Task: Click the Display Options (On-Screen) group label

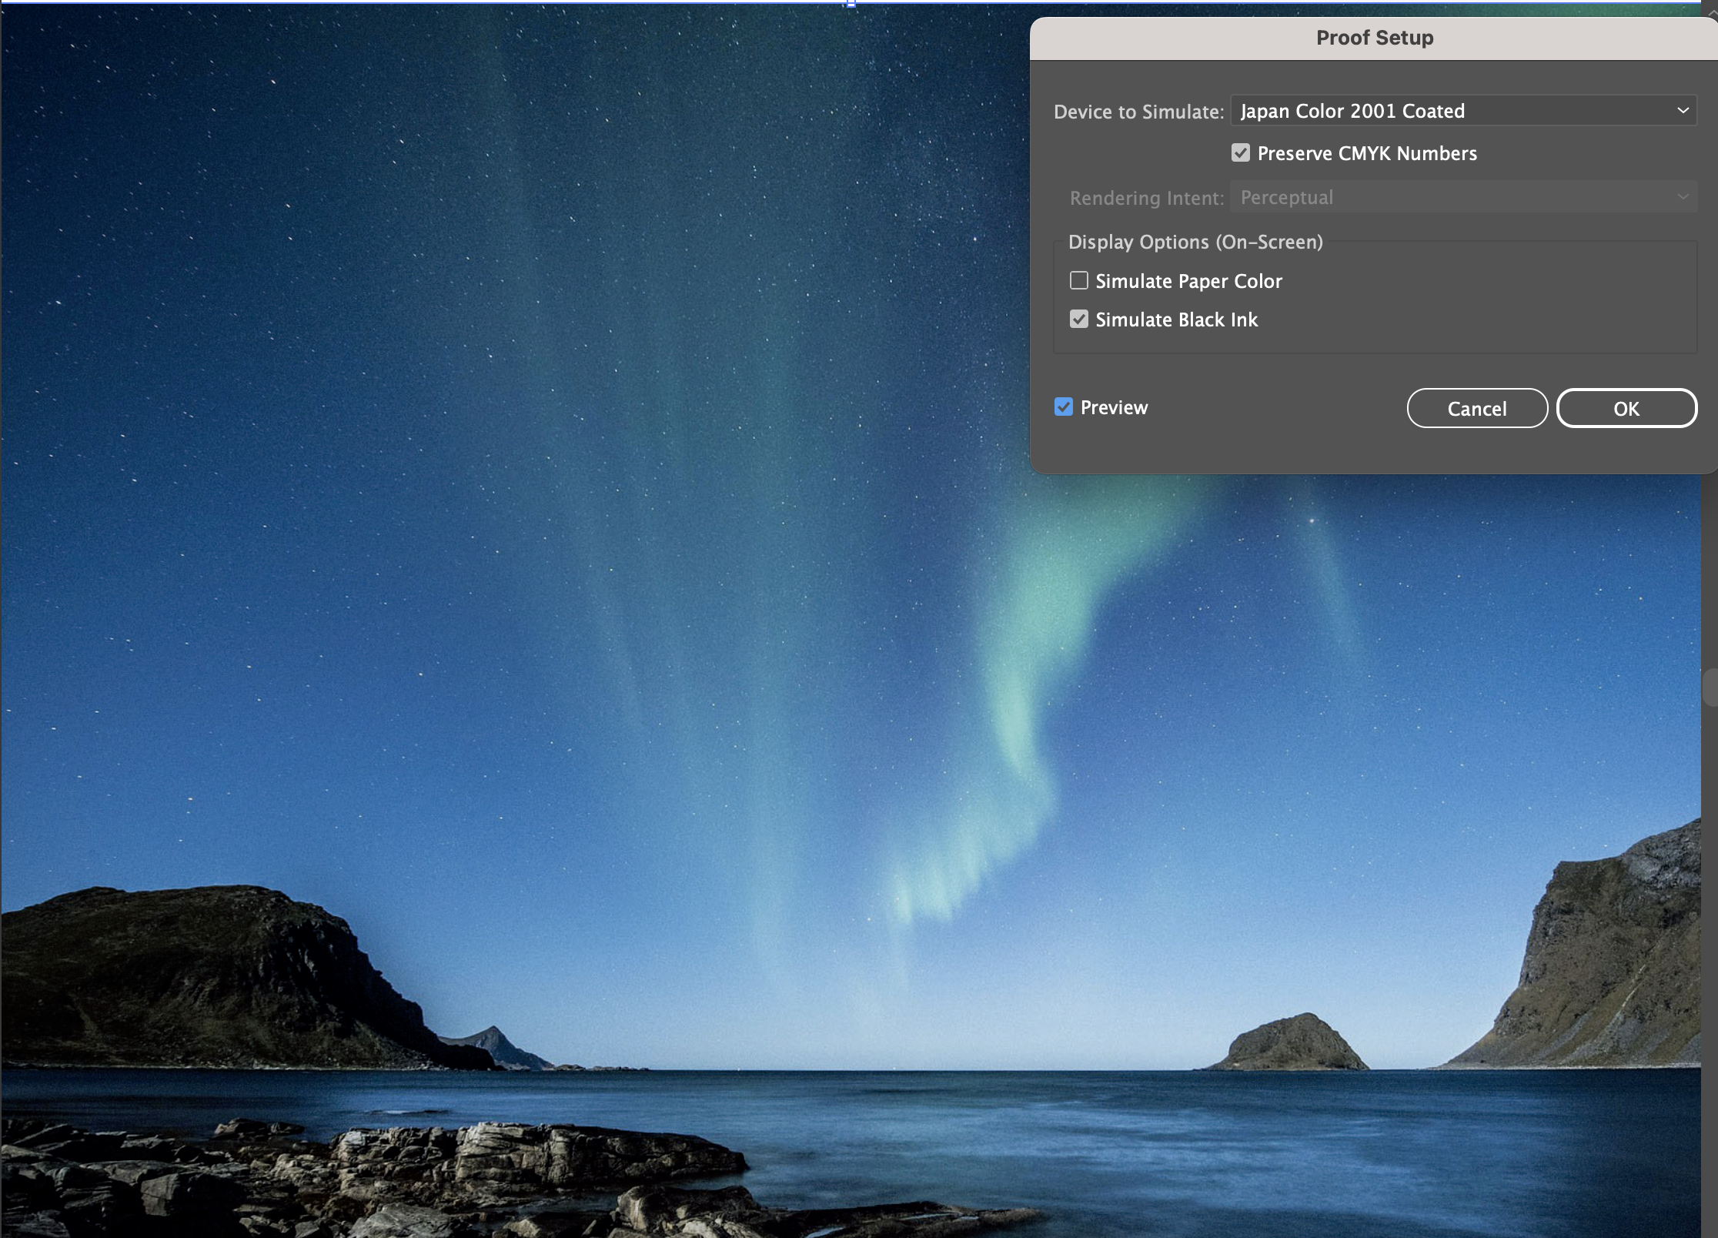Action: (1195, 243)
